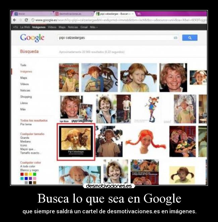This screenshot has width=218, height=222.
Task: Pick the teal color swatch
Action: pyautogui.click(x=22, y=178)
